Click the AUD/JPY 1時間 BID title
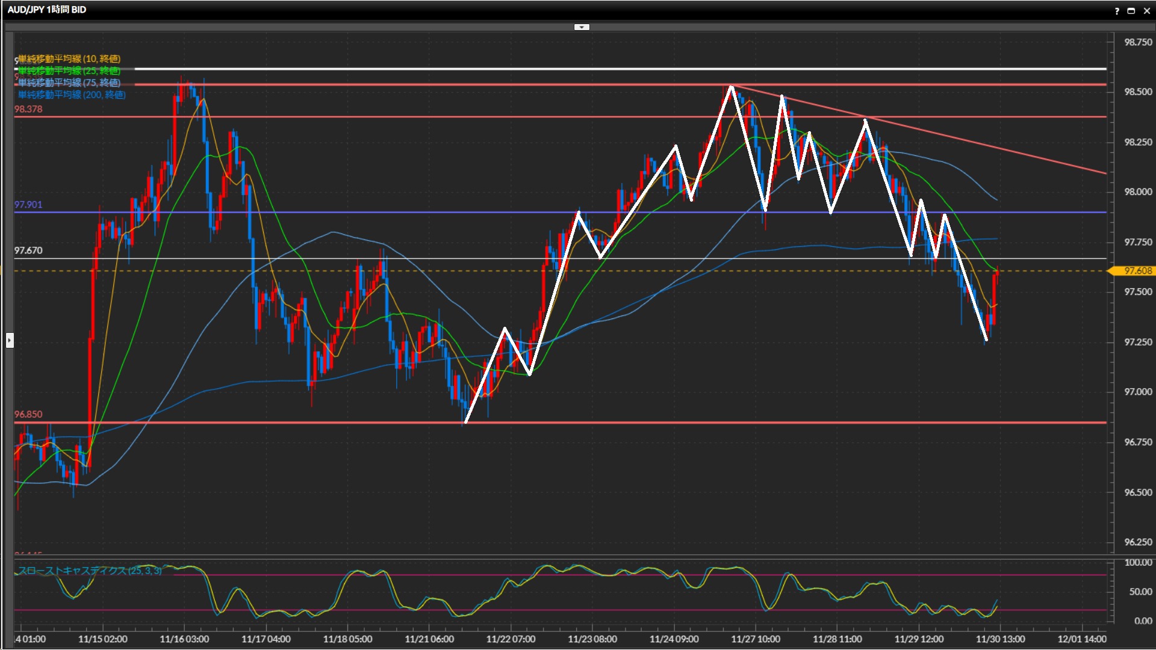 (47, 10)
